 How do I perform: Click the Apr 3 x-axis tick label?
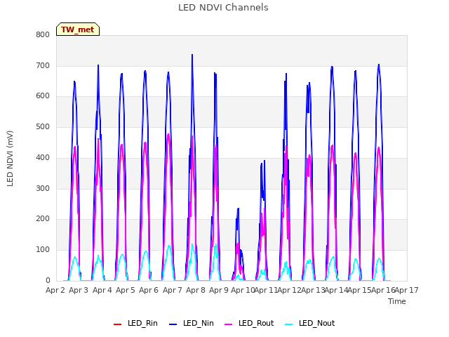tap(79, 290)
